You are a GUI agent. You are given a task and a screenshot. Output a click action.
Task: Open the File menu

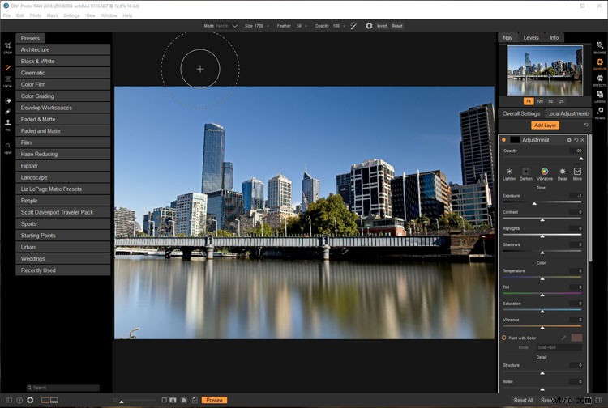[6, 15]
